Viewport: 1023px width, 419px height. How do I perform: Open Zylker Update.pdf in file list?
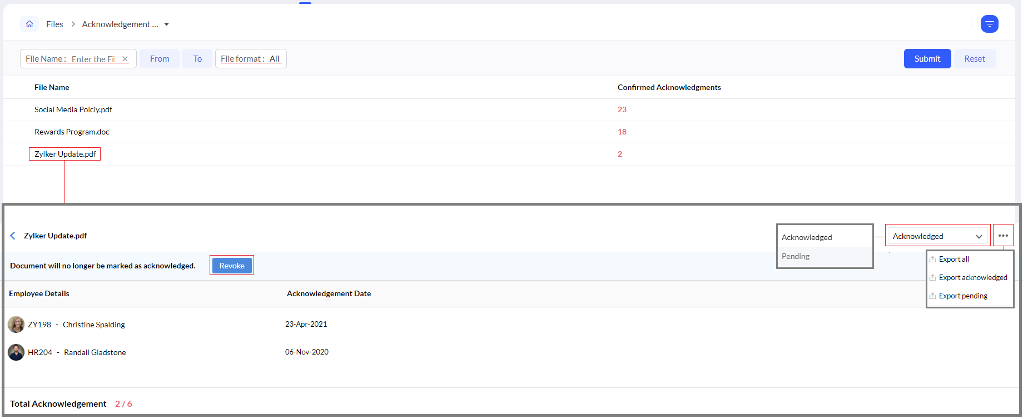[x=65, y=154]
